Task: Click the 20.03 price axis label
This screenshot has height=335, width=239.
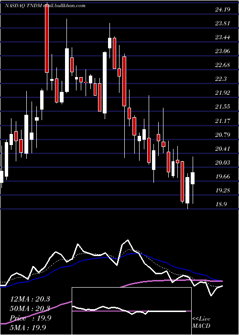Action: click(223, 163)
